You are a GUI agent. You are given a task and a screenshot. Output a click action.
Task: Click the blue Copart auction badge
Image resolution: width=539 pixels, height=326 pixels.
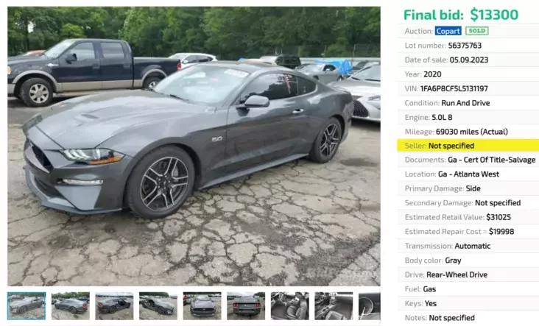[448, 31]
